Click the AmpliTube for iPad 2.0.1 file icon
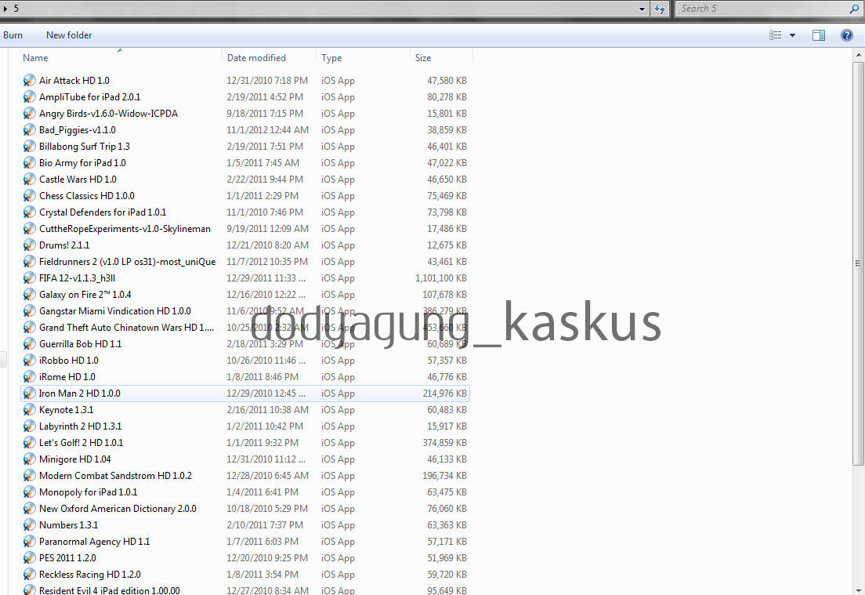 (x=29, y=97)
